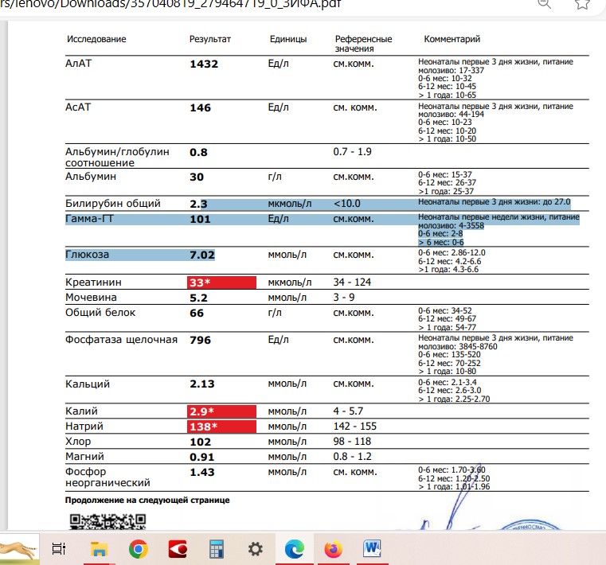
Task: Click the red flagged result 138*
Action: coord(221,427)
